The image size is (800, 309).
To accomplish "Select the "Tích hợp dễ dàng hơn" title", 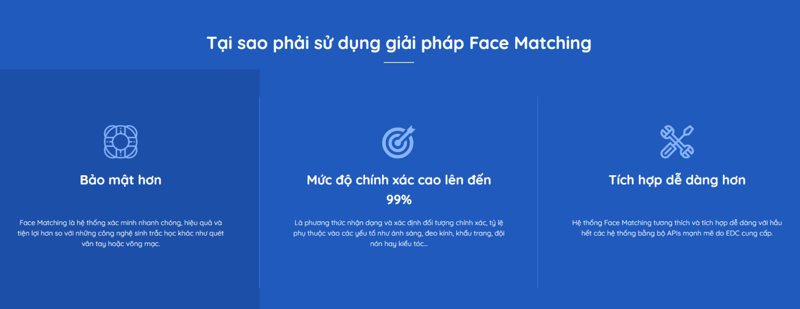I will pos(677,180).
